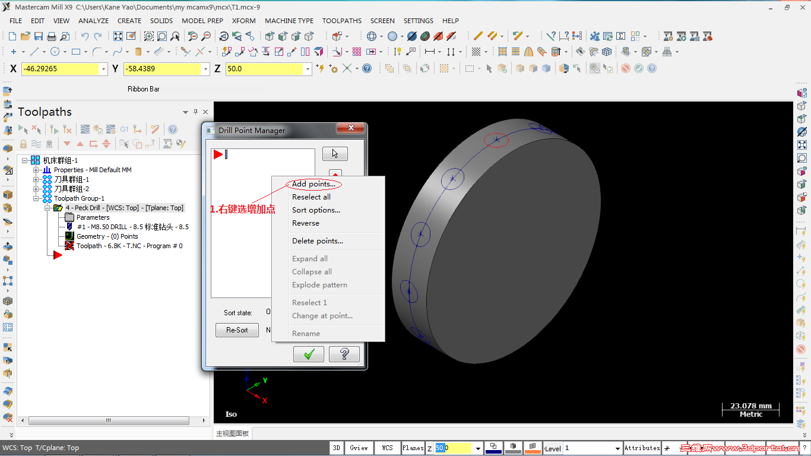
Task: Open the TOOLPATHS menu
Action: pyautogui.click(x=342, y=21)
